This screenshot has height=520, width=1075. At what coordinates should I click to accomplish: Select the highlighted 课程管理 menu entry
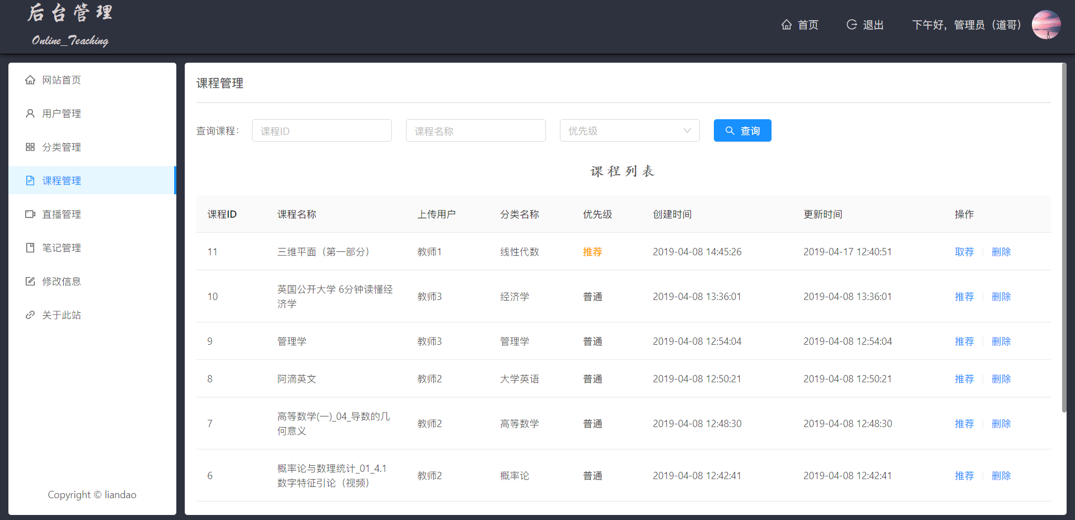pos(92,181)
